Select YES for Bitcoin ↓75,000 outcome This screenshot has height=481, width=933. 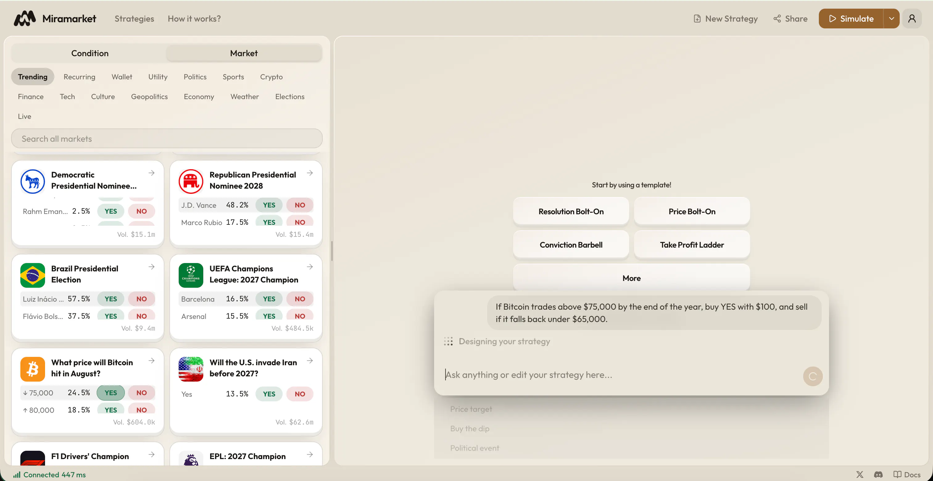click(x=111, y=393)
